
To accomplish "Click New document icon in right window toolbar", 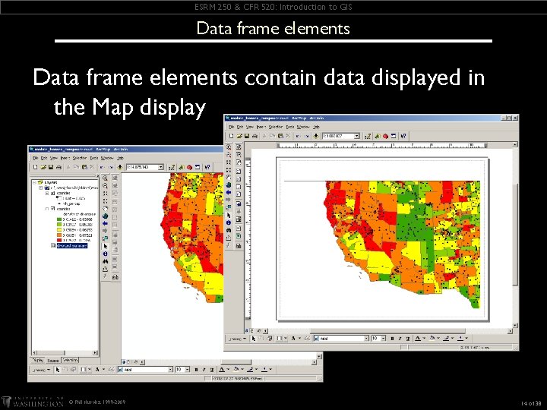I will point(231,136).
